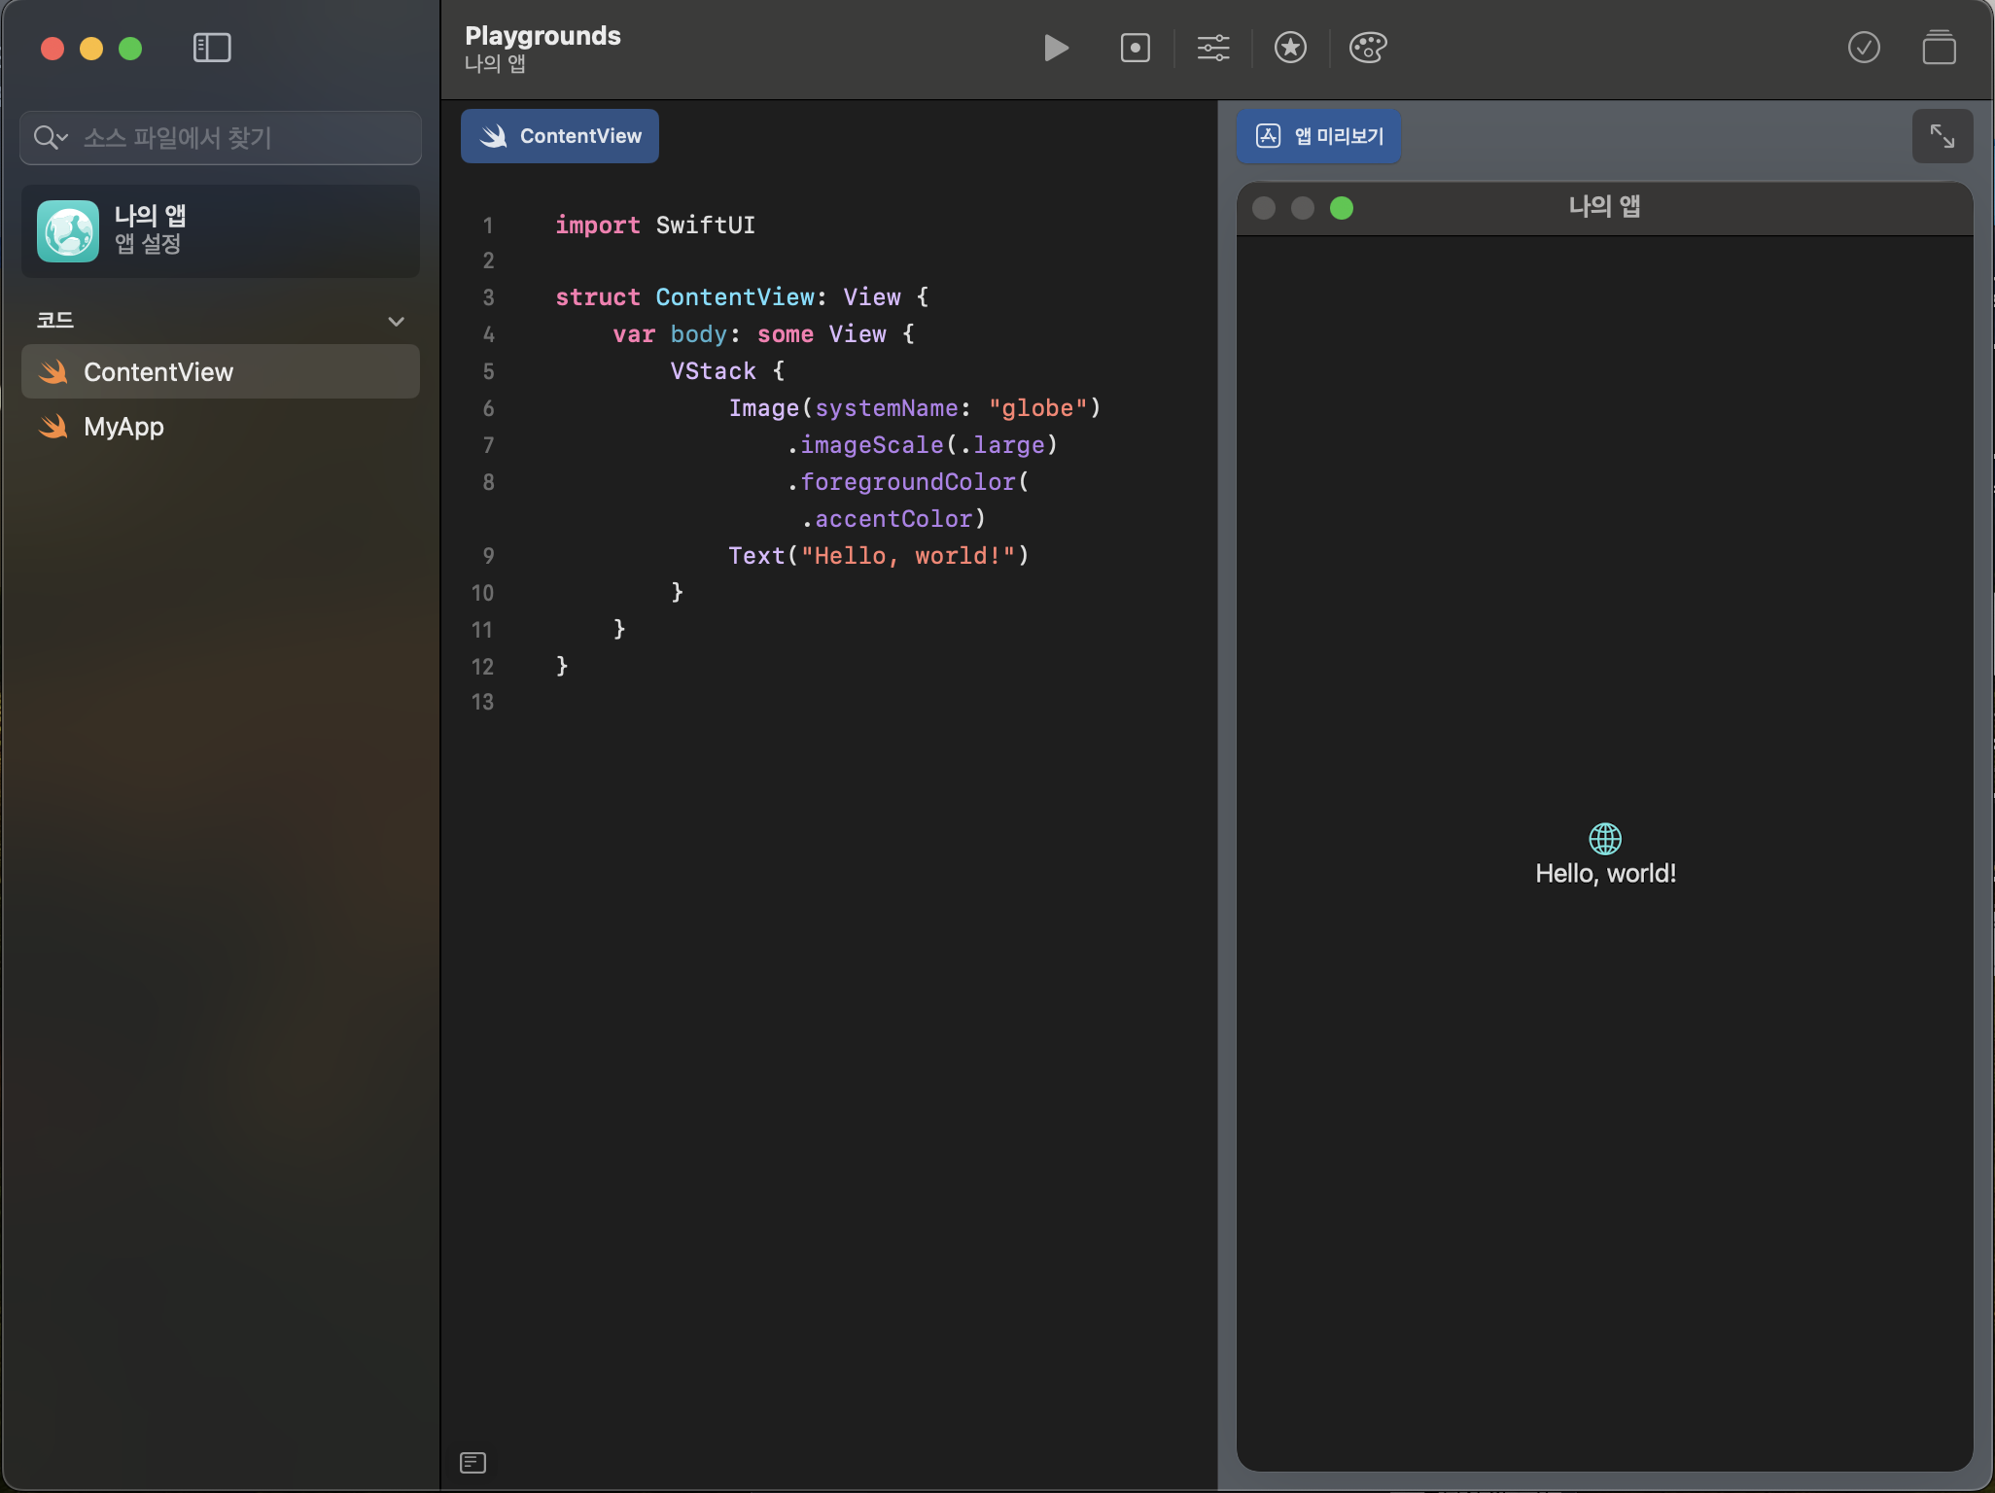Collapse the 코드 section chevron
The height and width of the screenshot is (1493, 1995).
tap(396, 321)
